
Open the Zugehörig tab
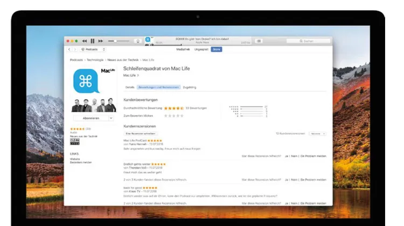click(190, 88)
